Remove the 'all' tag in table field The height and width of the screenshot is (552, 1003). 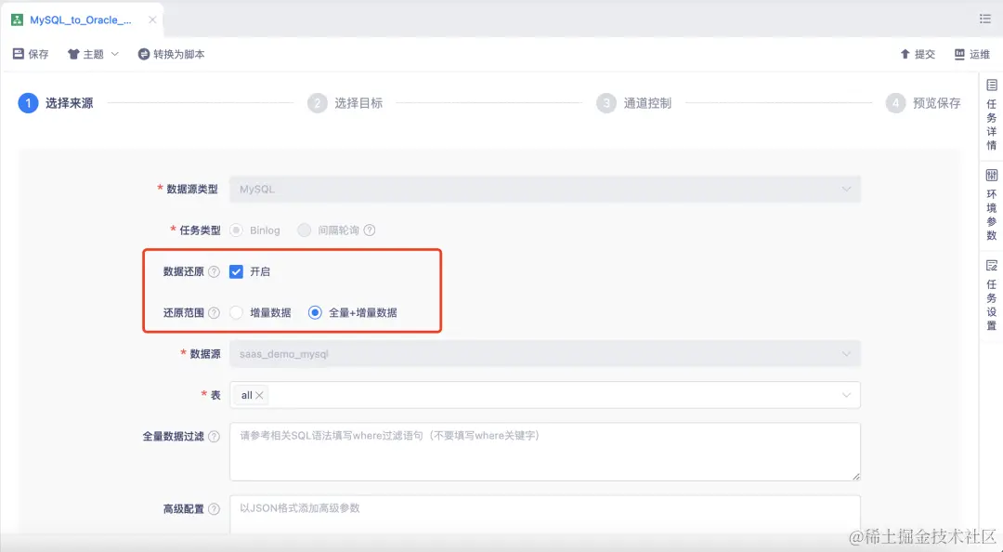click(259, 395)
